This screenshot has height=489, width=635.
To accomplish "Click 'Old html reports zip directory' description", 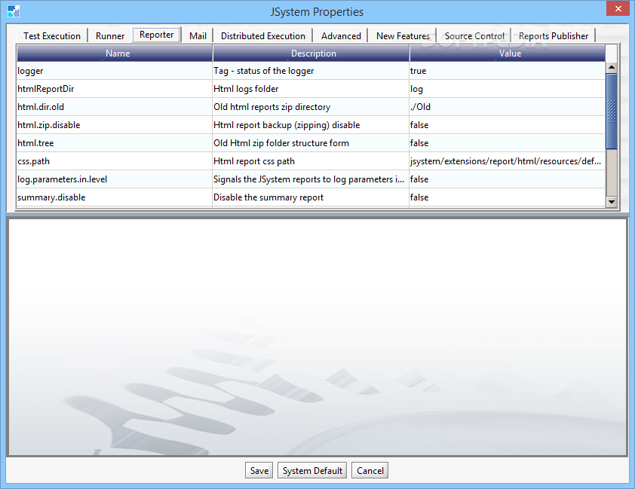I will click(311, 107).
